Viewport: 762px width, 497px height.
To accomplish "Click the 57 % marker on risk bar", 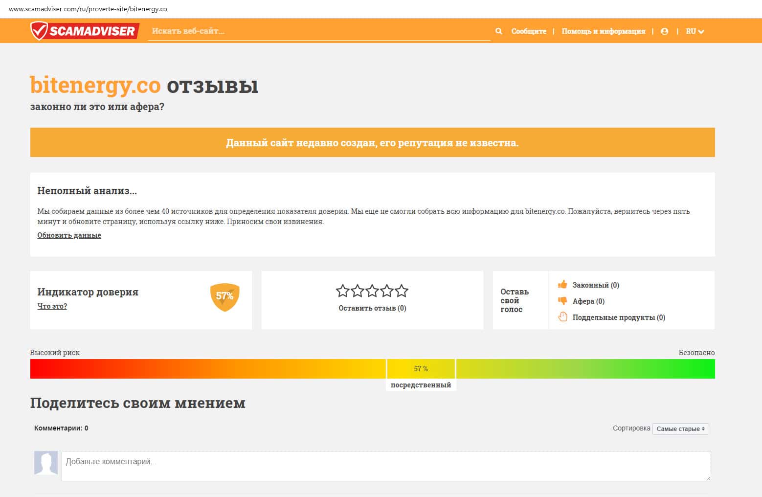I will (421, 369).
